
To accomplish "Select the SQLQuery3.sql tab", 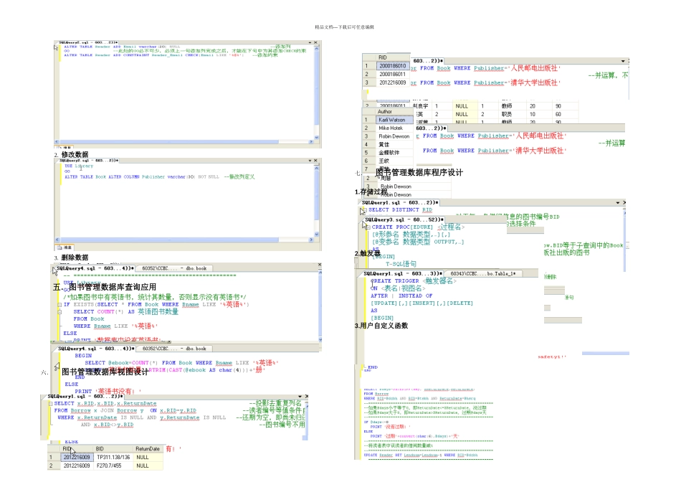I will coord(404,219).
